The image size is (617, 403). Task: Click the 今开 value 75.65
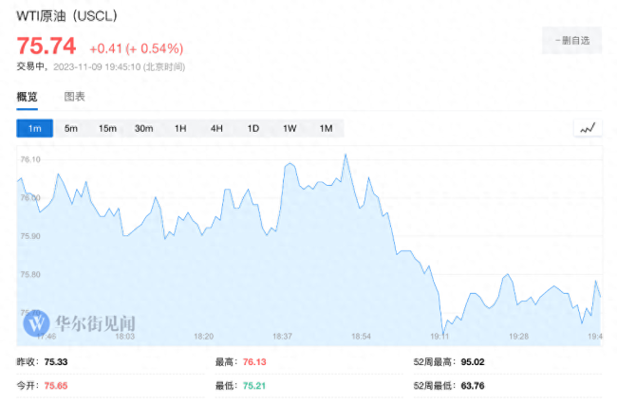56,385
